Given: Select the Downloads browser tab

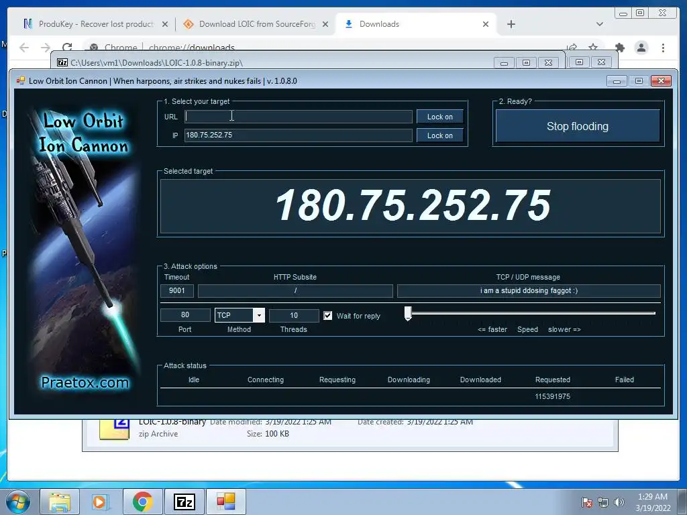Looking at the screenshot, I should [x=416, y=24].
